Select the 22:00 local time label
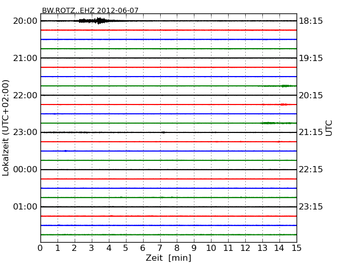This screenshot has height=269, width=337. point(25,95)
